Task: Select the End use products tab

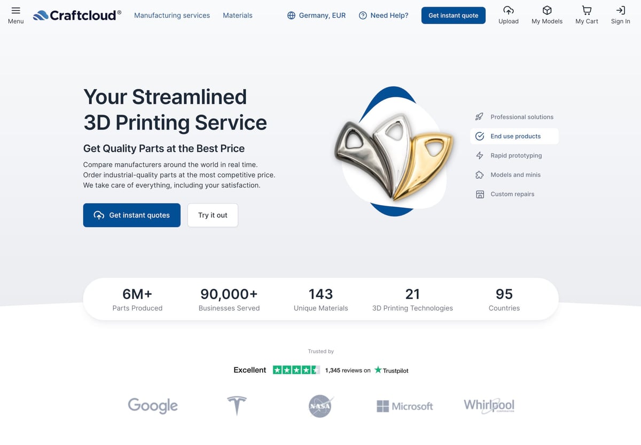Action: [514, 136]
